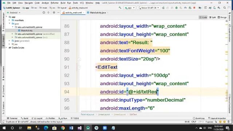Viewport: 233px width, 131px height.
Task: Open the Device File Explorer side tab
Action: pyautogui.click(x=230, y=103)
